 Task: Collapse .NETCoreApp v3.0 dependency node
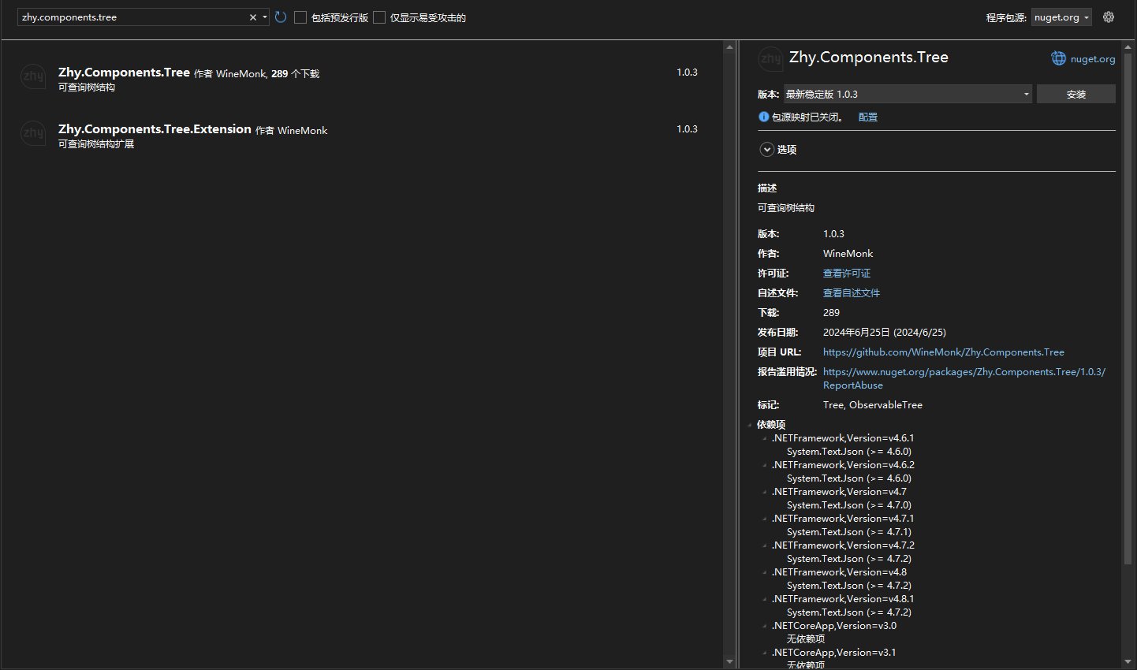click(x=764, y=626)
